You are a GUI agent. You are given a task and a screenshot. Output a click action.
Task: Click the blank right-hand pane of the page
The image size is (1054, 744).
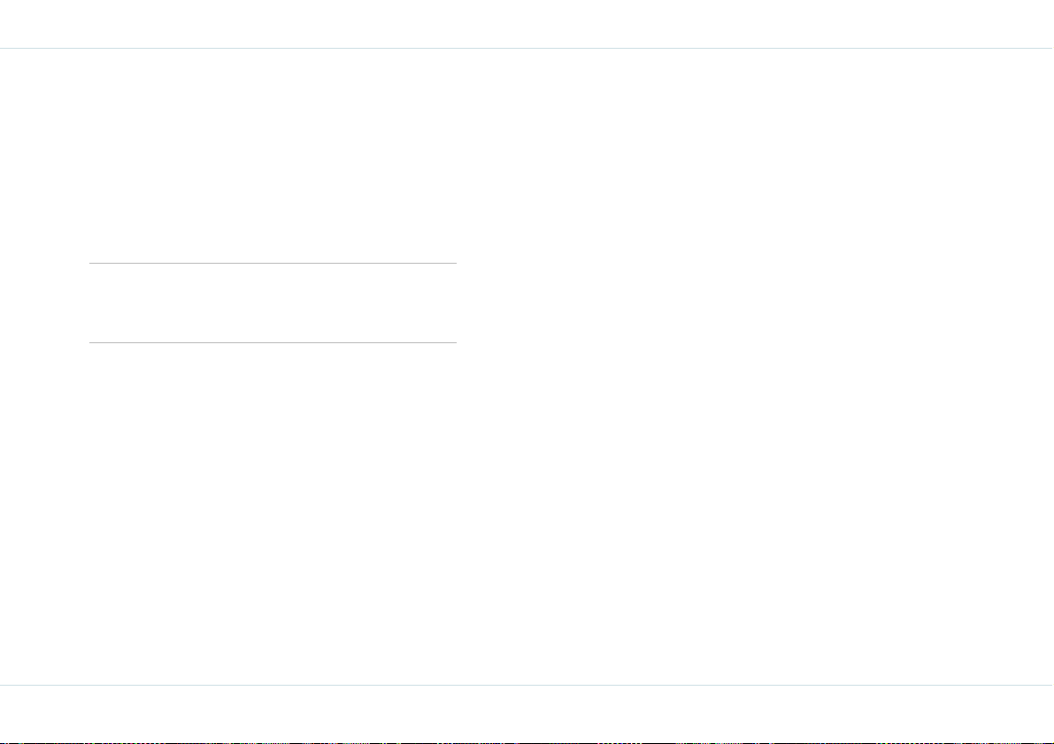[755, 366]
